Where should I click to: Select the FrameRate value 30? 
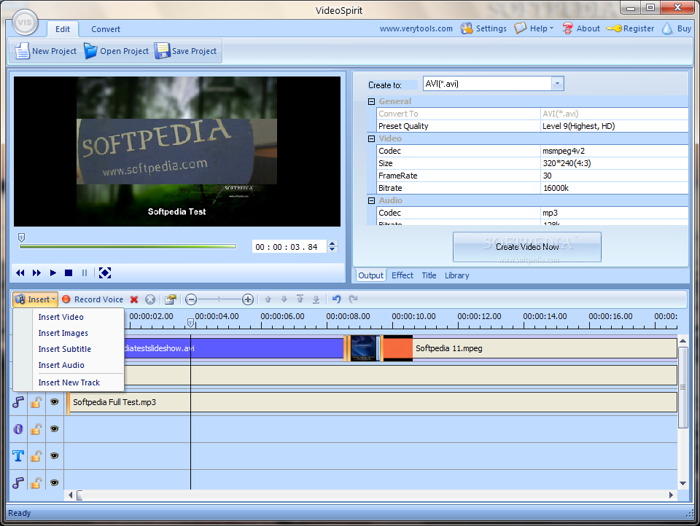pyautogui.click(x=614, y=176)
